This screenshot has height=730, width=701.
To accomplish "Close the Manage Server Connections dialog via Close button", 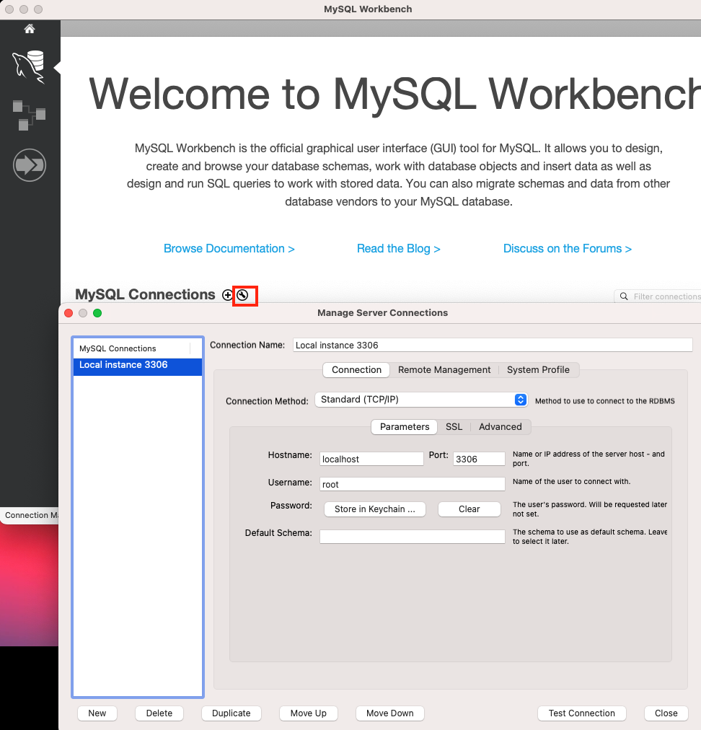I will pyautogui.click(x=666, y=713).
